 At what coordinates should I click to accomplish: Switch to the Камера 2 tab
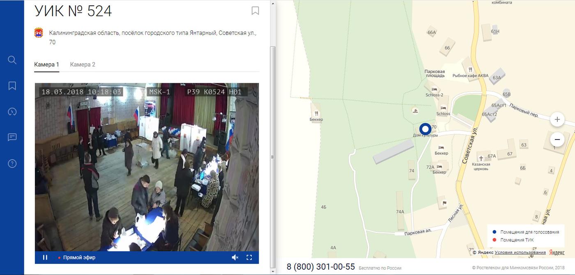click(x=83, y=64)
